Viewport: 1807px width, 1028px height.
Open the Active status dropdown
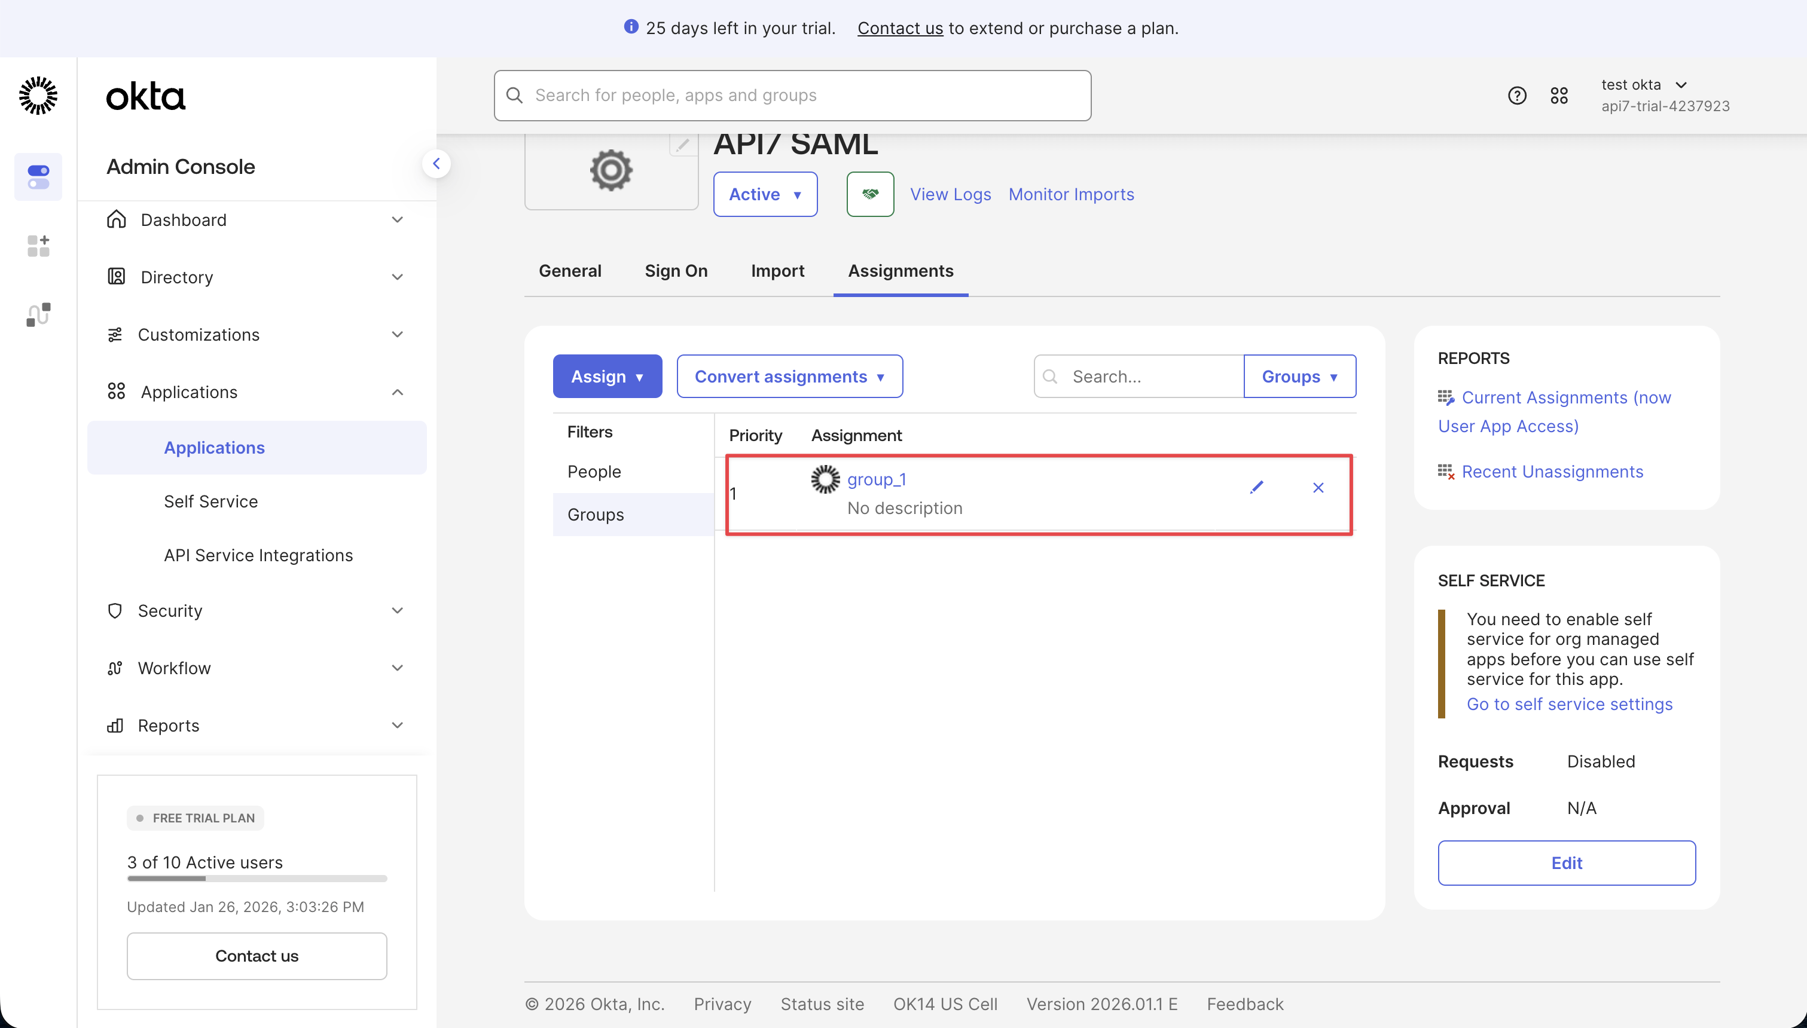(x=765, y=194)
